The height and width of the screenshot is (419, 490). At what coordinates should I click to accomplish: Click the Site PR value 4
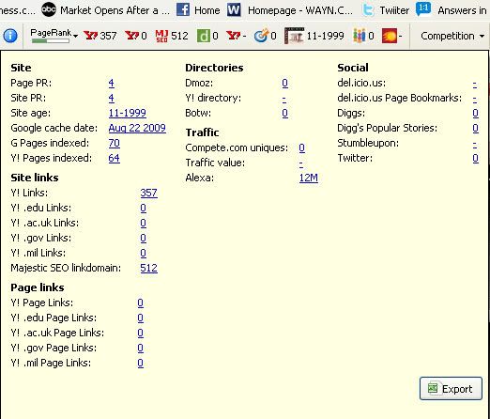click(111, 98)
